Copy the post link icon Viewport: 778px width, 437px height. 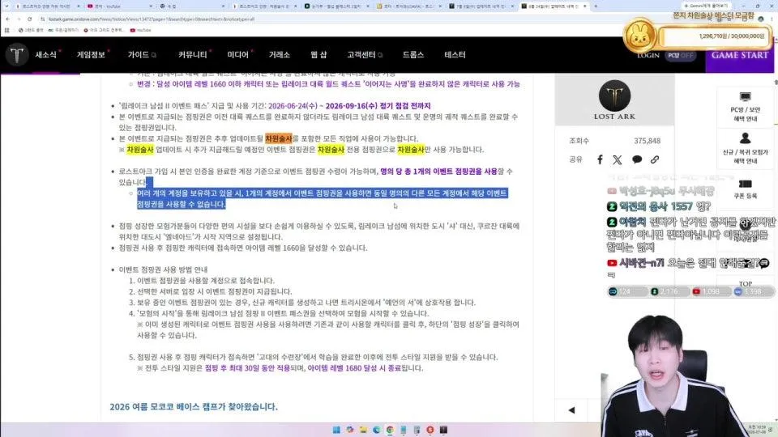tap(655, 159)
